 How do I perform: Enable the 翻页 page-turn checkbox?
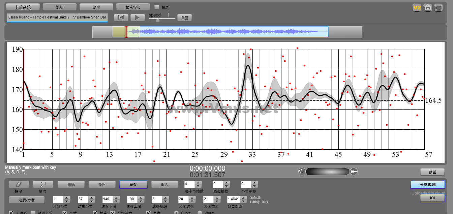(156, 7)
